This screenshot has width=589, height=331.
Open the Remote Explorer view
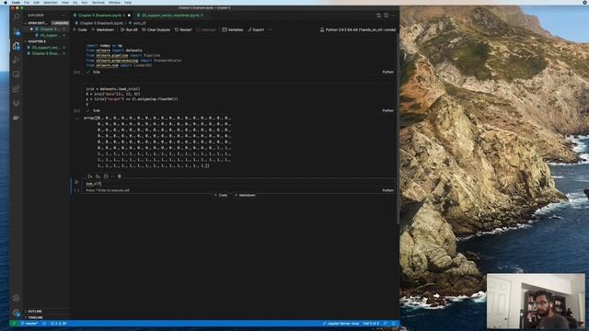(17, 74)
